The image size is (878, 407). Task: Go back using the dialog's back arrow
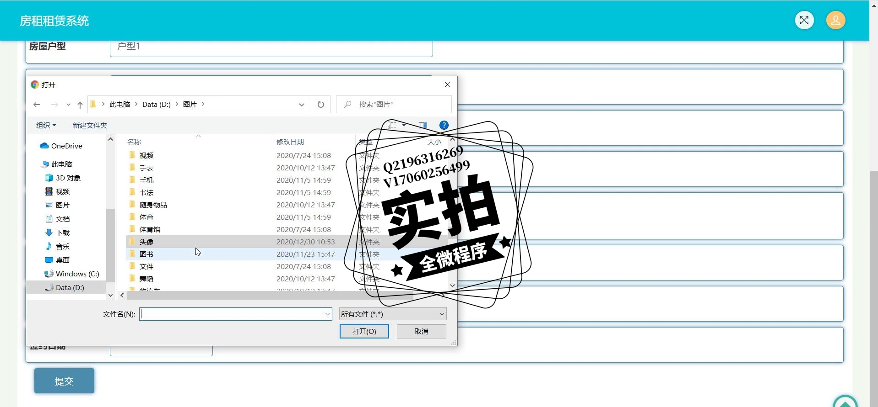pyautogui.click(x=37, y=105)
